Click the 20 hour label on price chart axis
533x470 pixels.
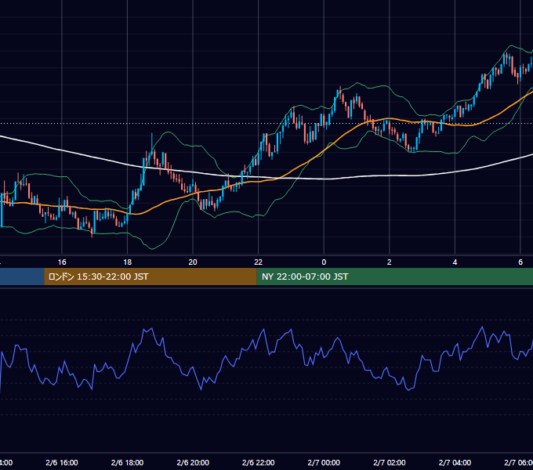click(x=193, y=262)
